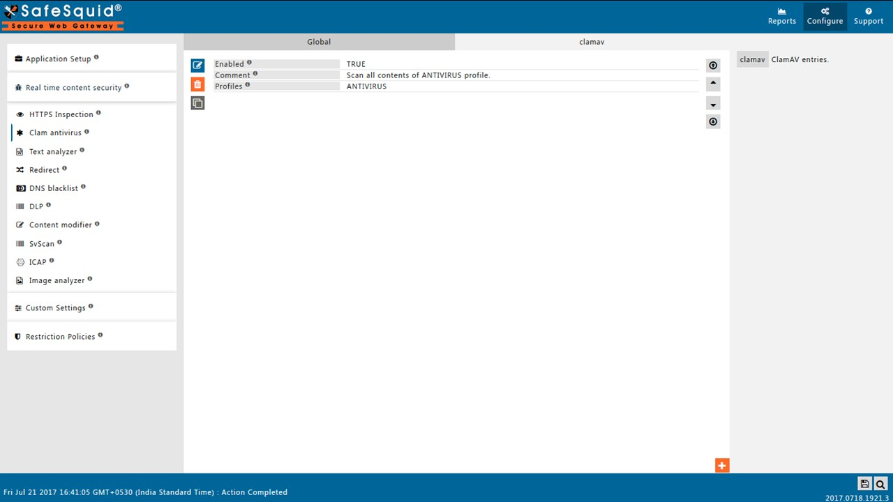The width and height of the screenshot is (893, 502).
Task: Open the Configure page
Action: (x=825, y=16)
